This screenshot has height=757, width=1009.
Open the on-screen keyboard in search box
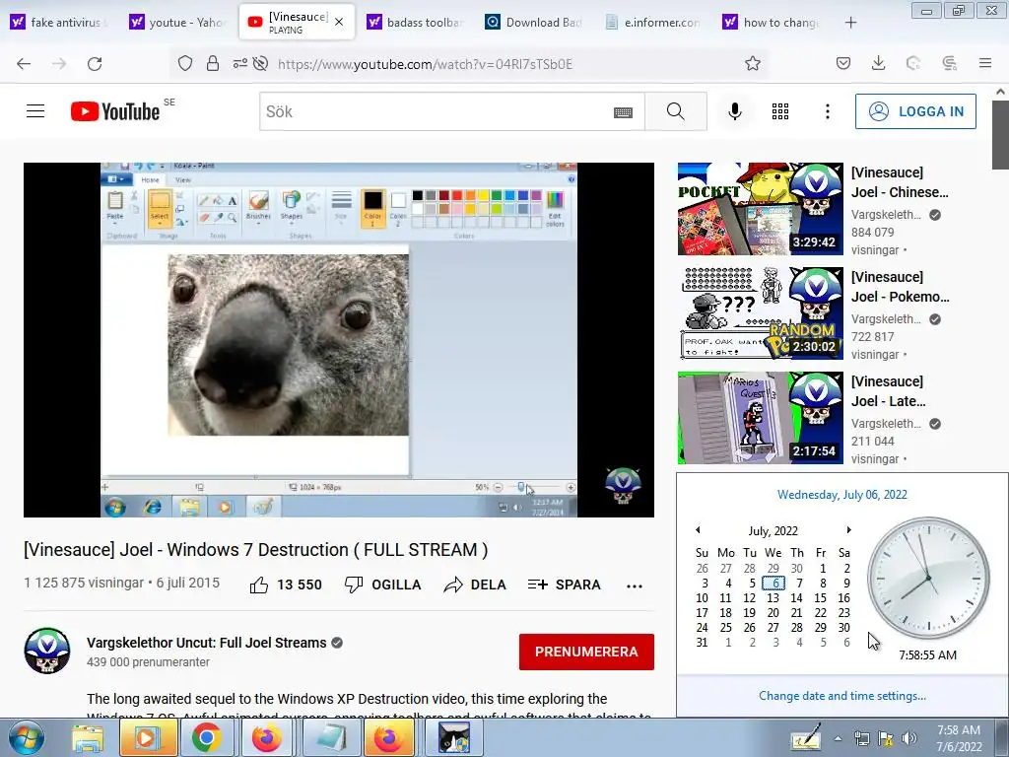tap(623, 112)
